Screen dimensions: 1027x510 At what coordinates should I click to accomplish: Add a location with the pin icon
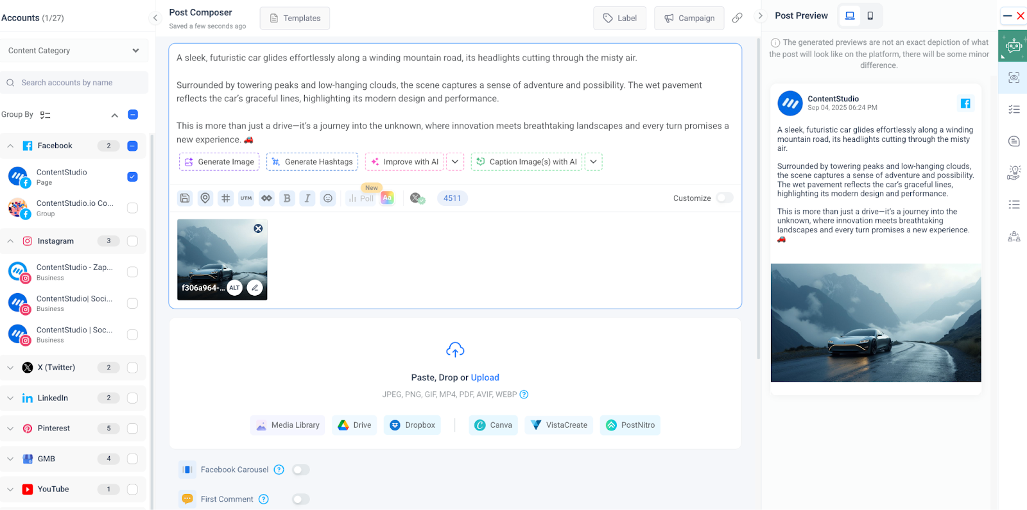point(205,198)
